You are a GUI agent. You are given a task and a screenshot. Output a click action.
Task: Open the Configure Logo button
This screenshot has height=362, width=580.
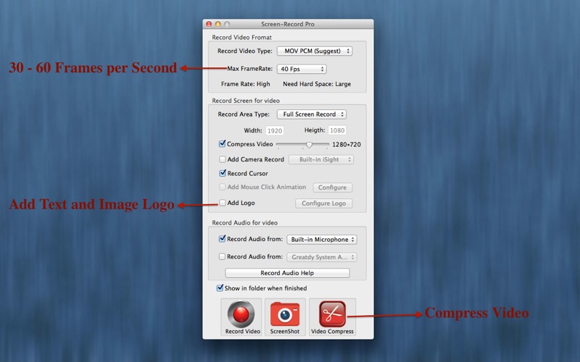[x=323, y=203]
